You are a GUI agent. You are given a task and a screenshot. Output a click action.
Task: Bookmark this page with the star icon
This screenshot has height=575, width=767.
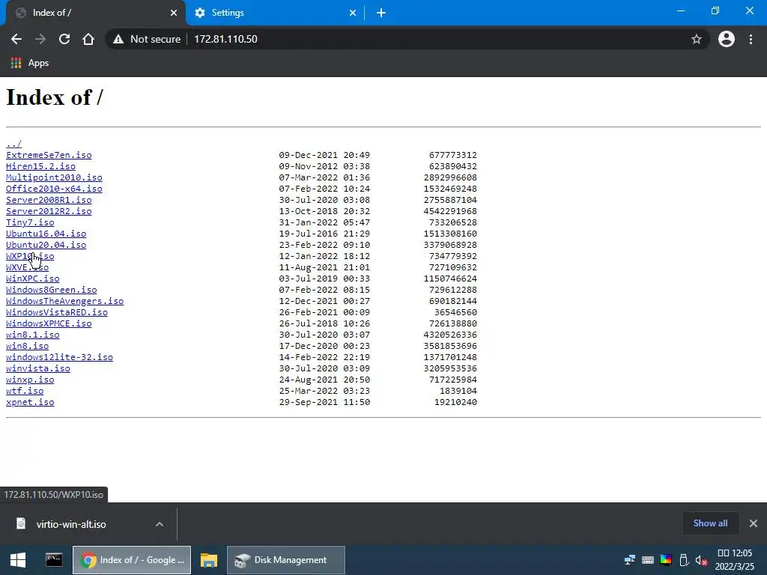(697, 39)
